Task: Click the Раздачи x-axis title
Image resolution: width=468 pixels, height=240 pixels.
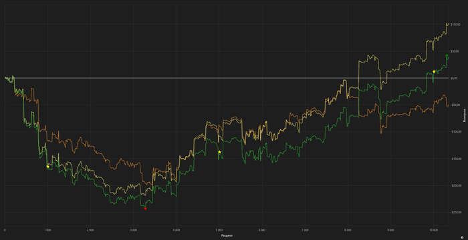Action: click(x=227, y=235)
